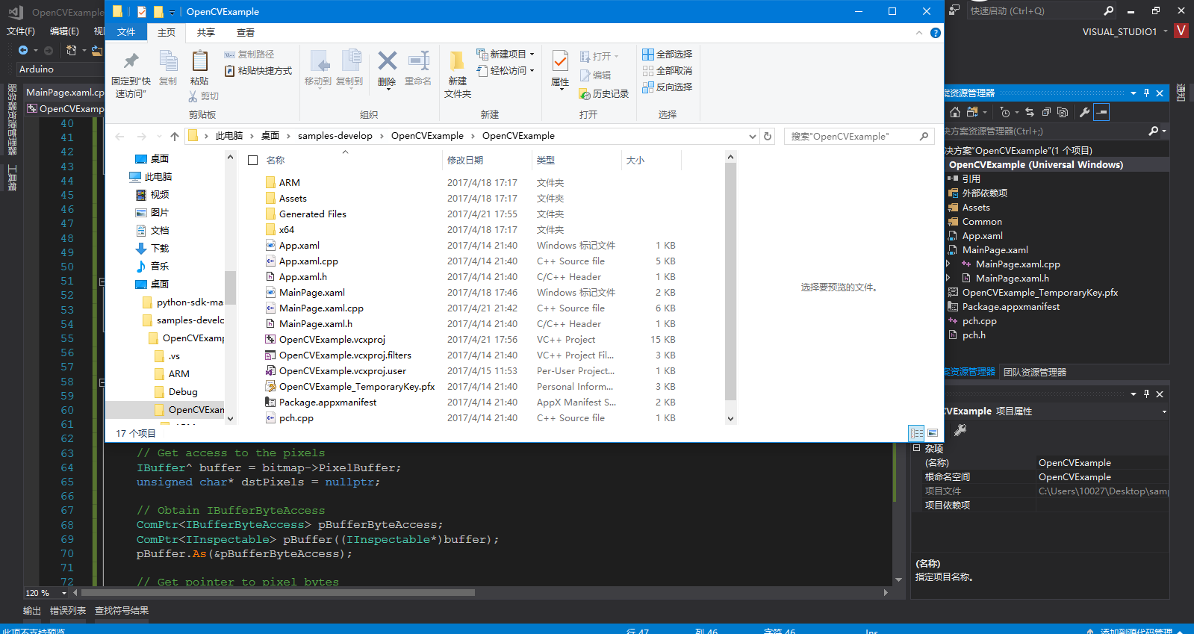
Task: Open Explorer Help question mark icon
Action: click(x=936, y=33)
